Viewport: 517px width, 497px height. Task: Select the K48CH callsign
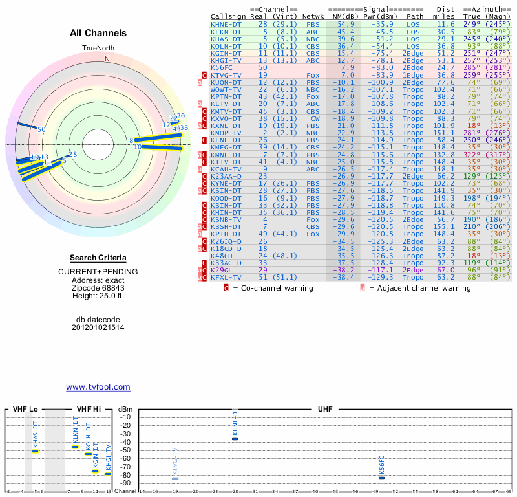221,256
